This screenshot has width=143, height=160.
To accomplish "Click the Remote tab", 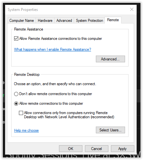I will (113, 20).
